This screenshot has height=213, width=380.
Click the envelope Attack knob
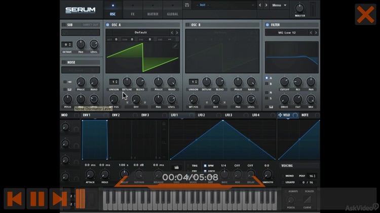(x=90, y=174)
